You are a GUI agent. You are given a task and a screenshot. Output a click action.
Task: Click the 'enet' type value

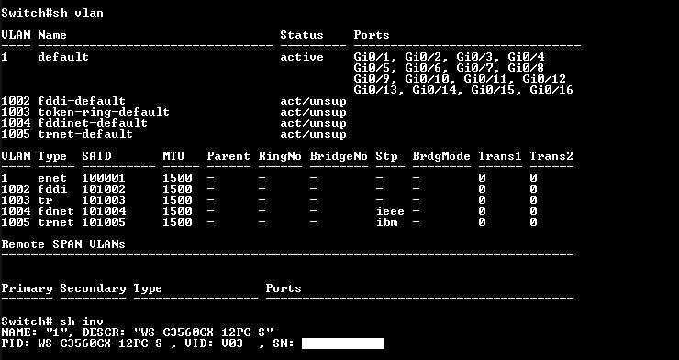tap(52, 178)
